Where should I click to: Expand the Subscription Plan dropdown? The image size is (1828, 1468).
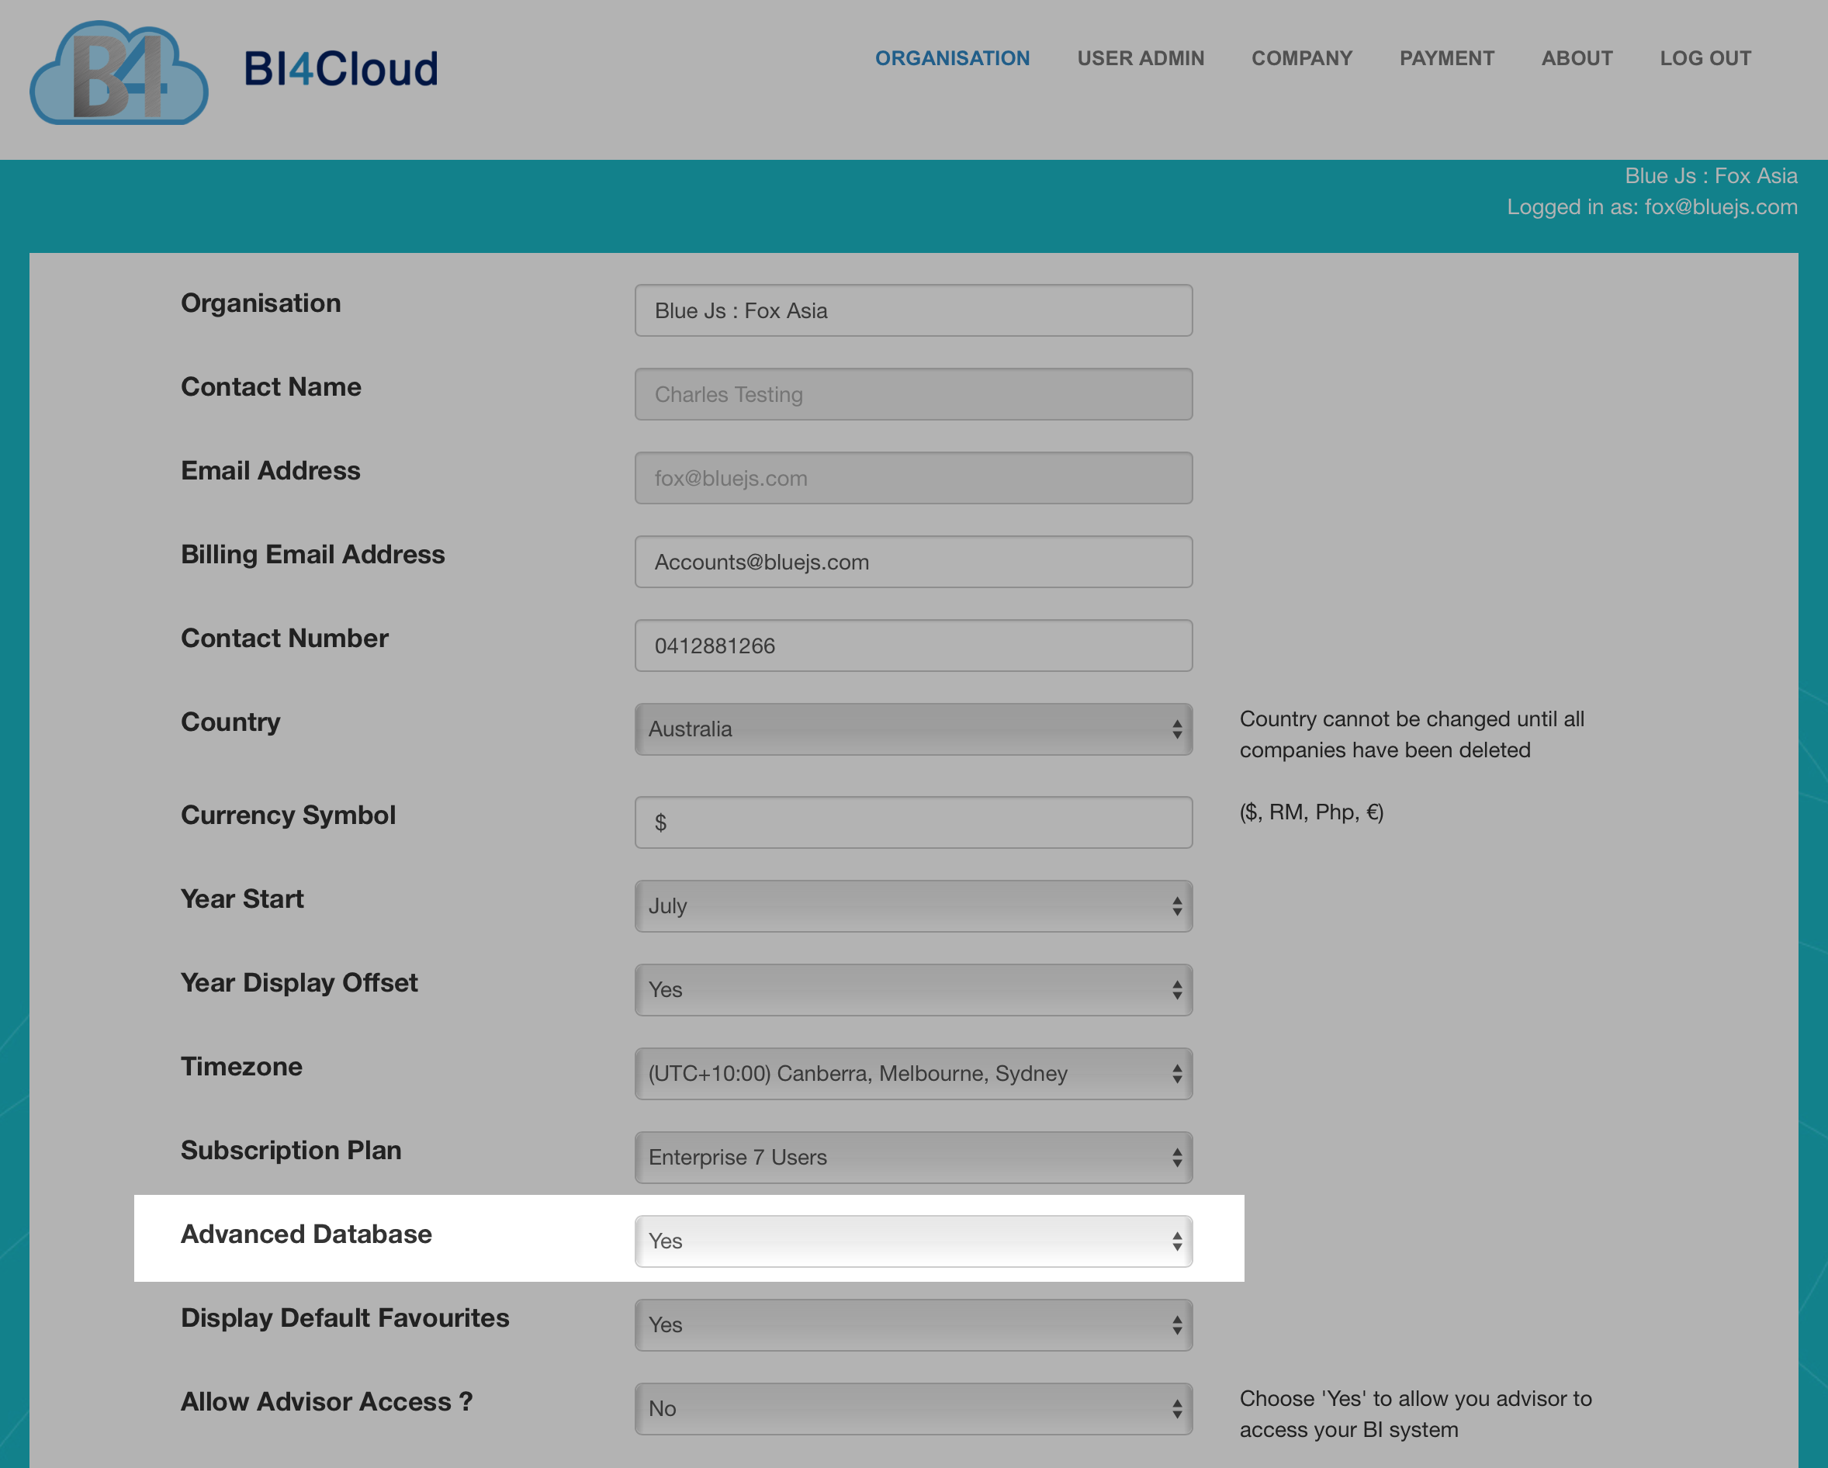[913, 1158]
